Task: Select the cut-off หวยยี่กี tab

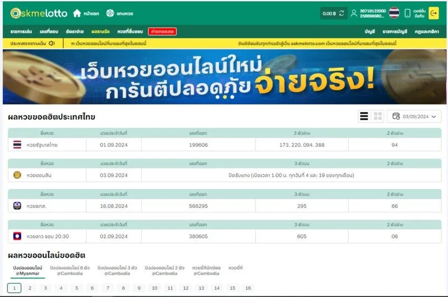Action: 235,267
